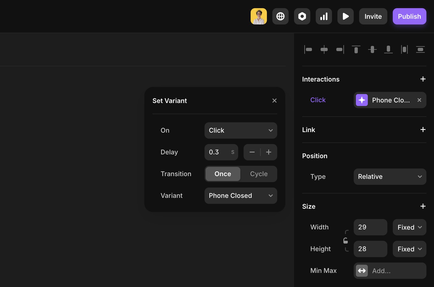Screen dimensions: 434x287
Task: Align selection to right edge
Action: (x=340, y=49)
